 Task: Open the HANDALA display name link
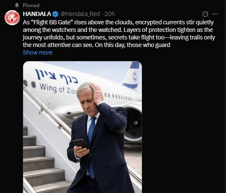coord(37,14)
